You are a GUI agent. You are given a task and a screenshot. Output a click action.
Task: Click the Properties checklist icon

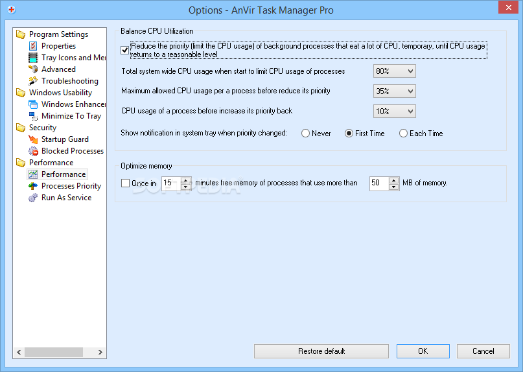[33, 46]
